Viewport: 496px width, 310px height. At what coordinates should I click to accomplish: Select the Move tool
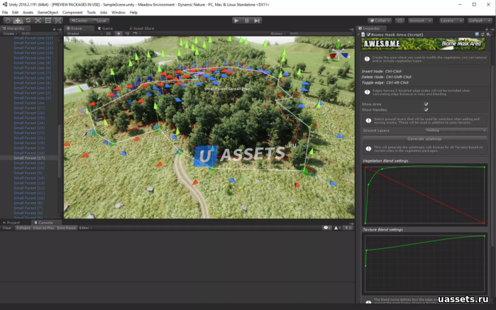pyautogui.click(x=18, y=21)
